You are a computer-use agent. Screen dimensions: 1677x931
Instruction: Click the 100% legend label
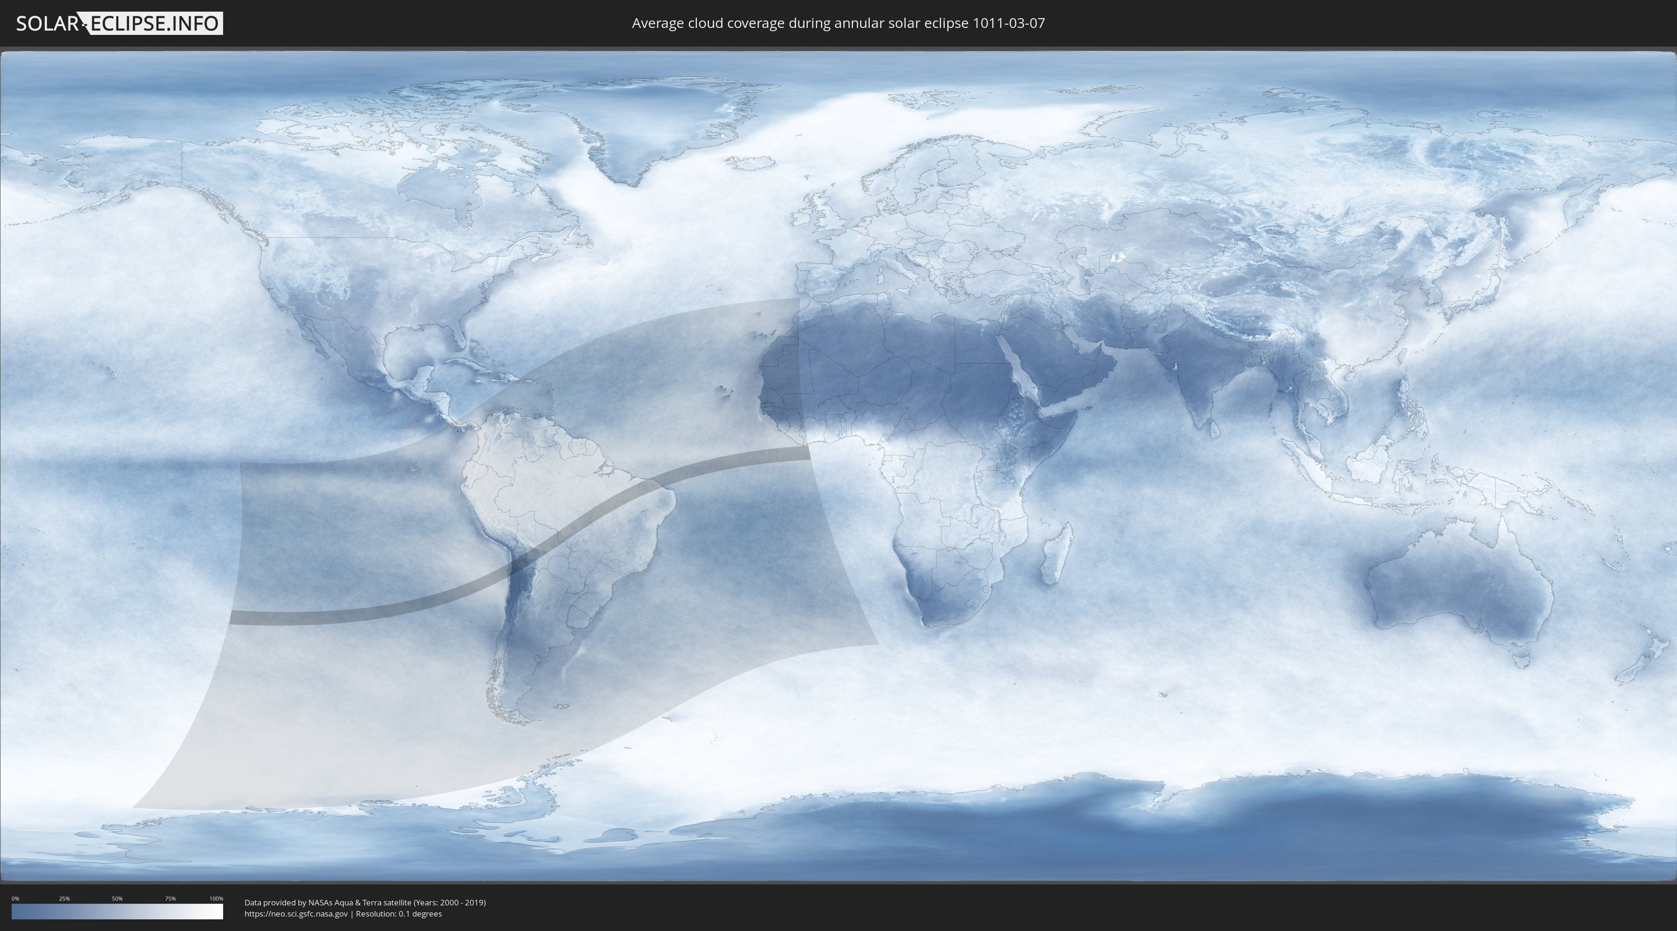pyautogui.click(x=216, y=898)
